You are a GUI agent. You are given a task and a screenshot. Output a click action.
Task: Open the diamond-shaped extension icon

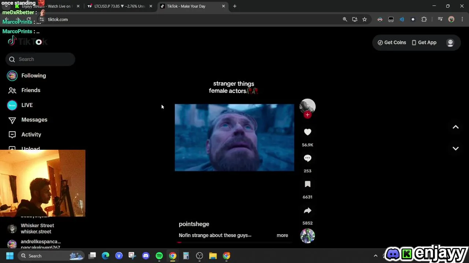click(x=413, y=19)
